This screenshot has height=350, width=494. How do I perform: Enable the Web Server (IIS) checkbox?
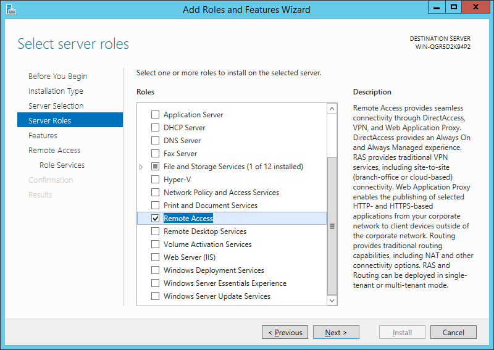point(156,257)
